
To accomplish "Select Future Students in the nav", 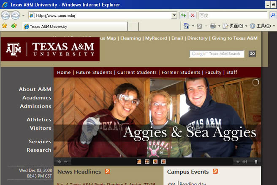I will click(94, 72).
